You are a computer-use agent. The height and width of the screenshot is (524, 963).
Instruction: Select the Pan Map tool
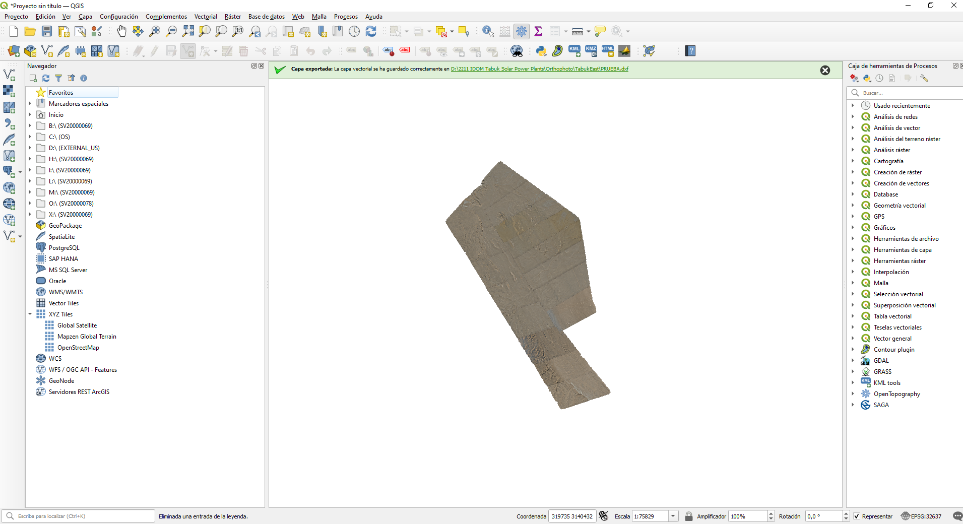coord(121,31)
